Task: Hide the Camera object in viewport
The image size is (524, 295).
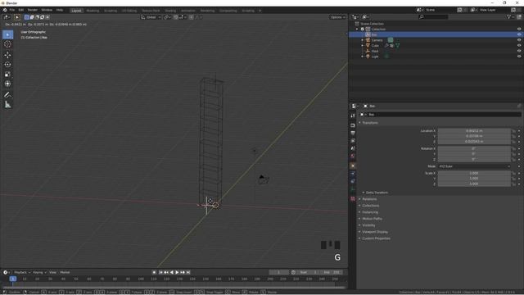Action: 519,40
